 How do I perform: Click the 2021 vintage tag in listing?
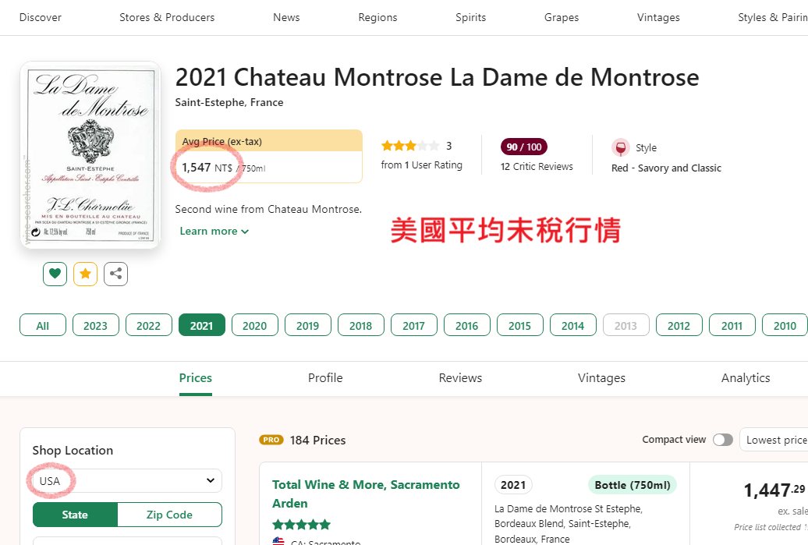tap(513, 485)
